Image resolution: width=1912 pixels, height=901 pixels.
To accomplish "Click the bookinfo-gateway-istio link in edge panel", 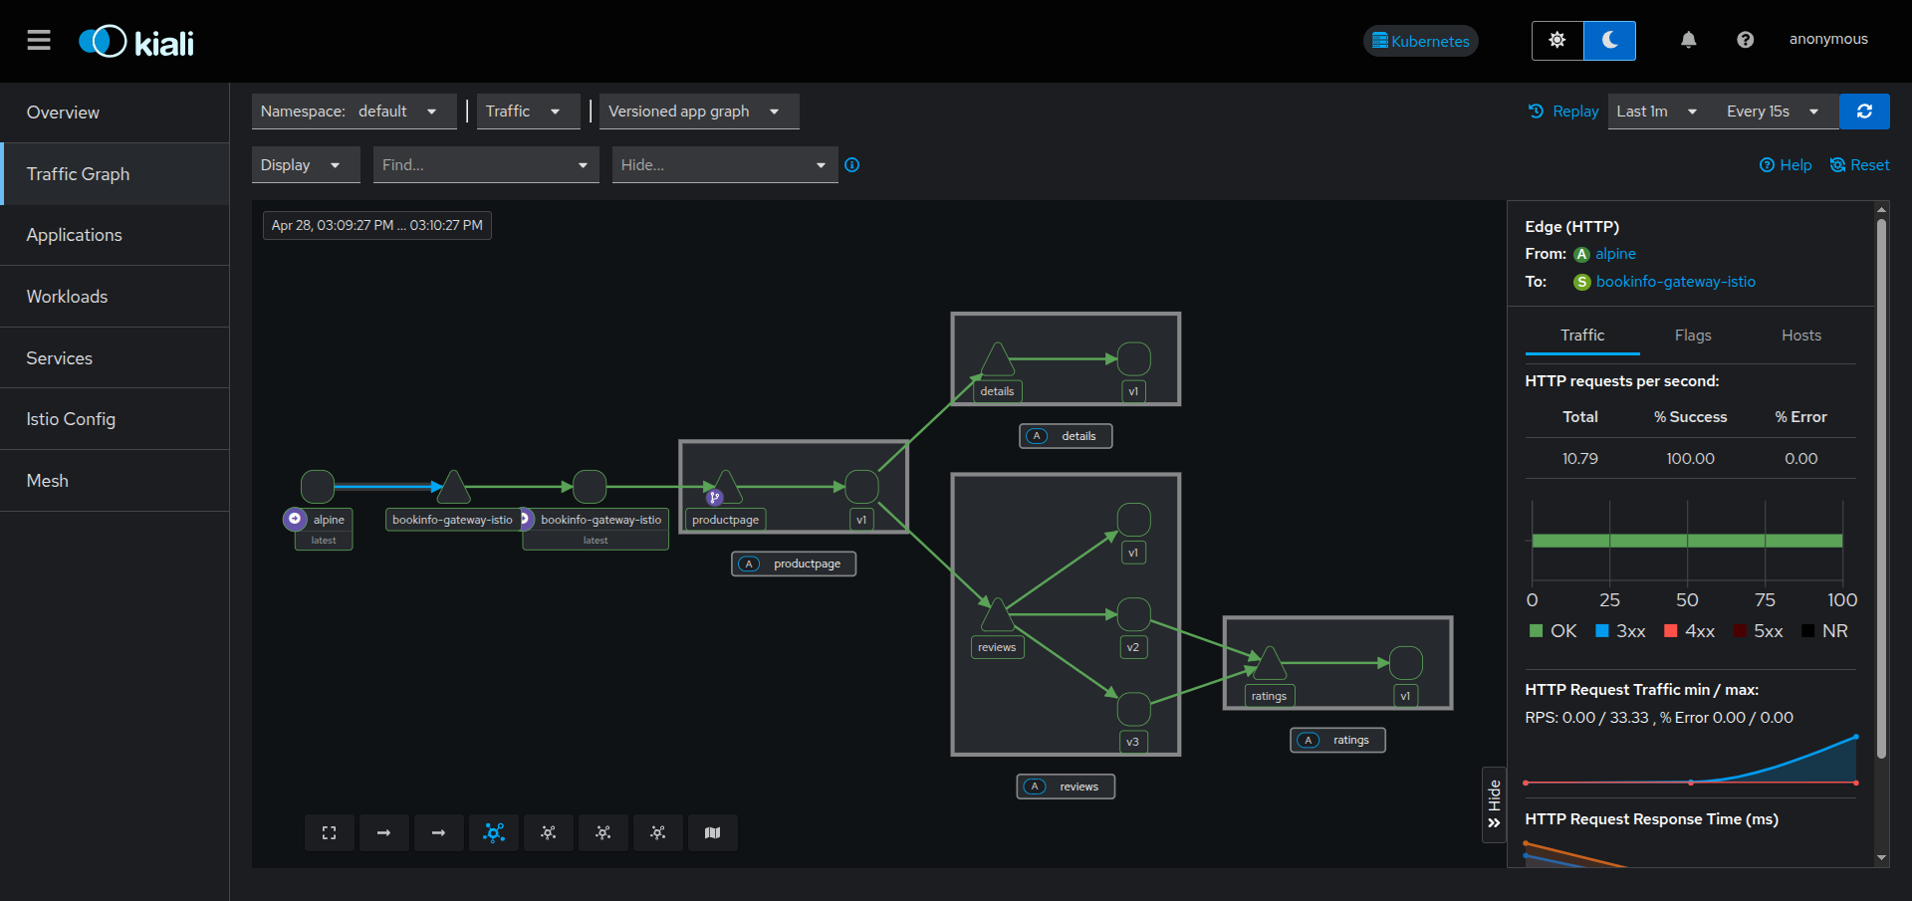I will coord(1675,282).
